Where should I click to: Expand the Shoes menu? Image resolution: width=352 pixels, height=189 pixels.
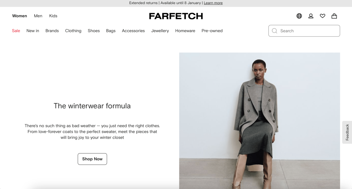point(93,31)
